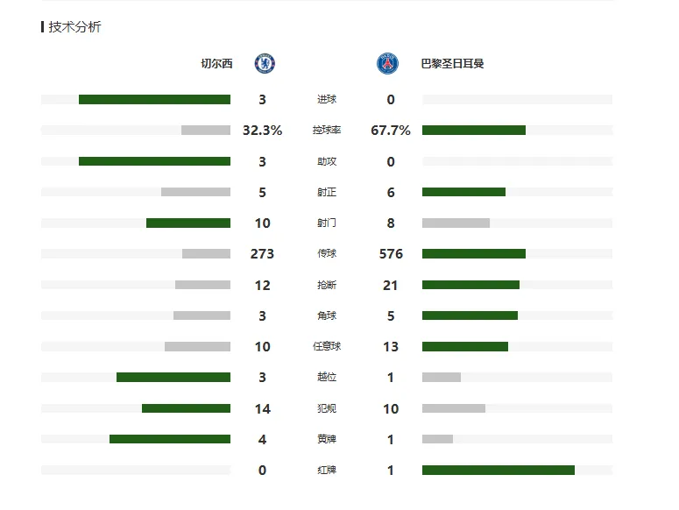Screen dimensions: 679x510
Task: Click the 32.3% possession value
Action: click(x=263, y=131)
